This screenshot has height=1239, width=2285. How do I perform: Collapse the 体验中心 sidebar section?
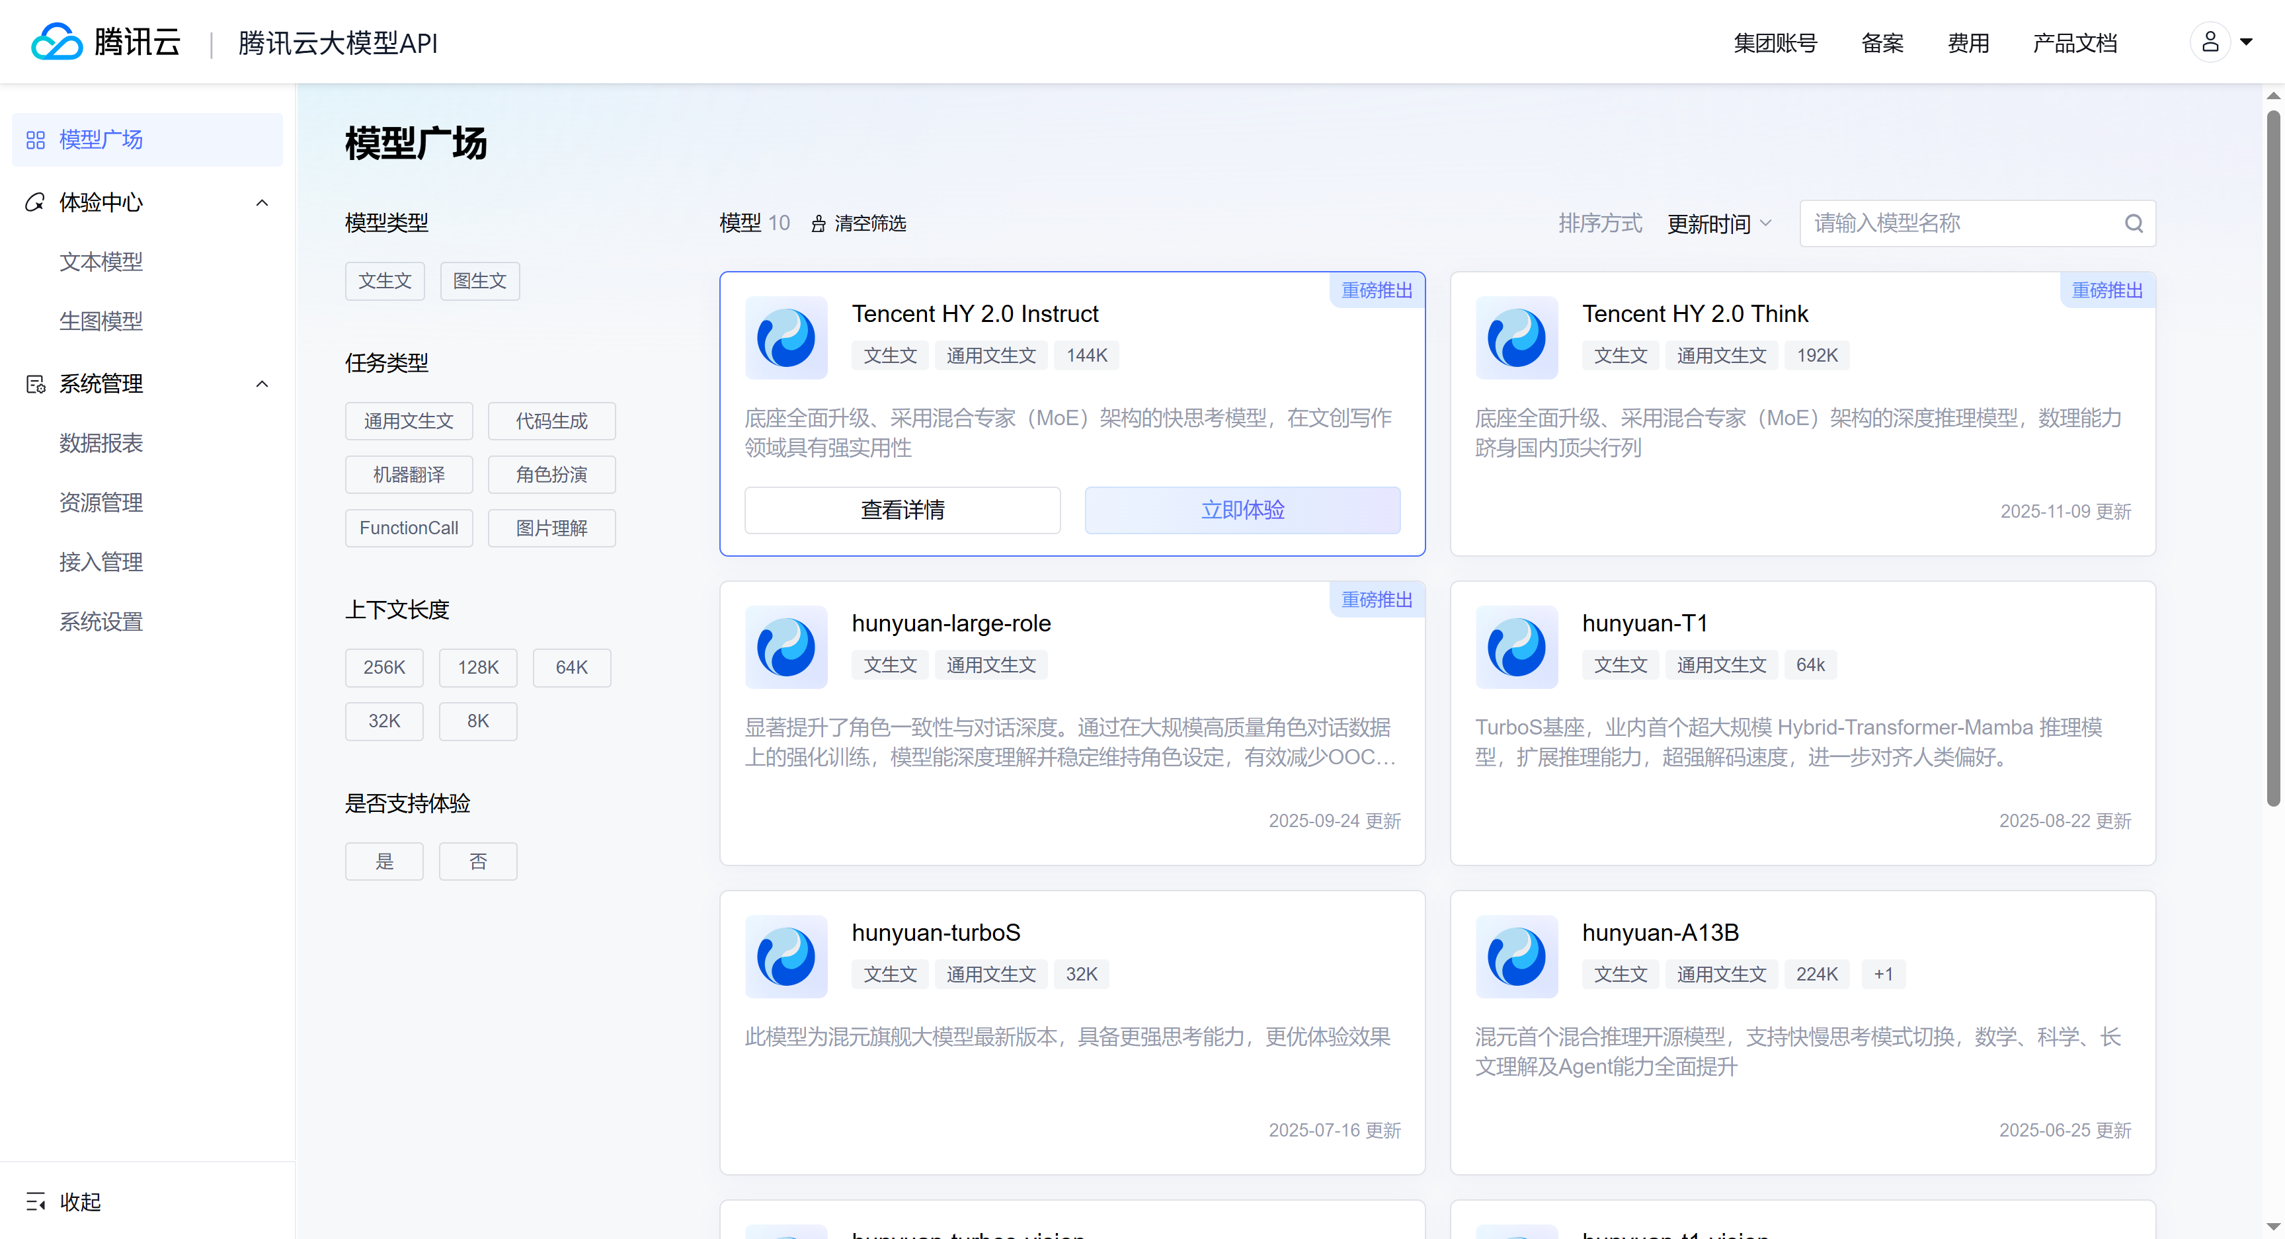click(x=262, y=203)
